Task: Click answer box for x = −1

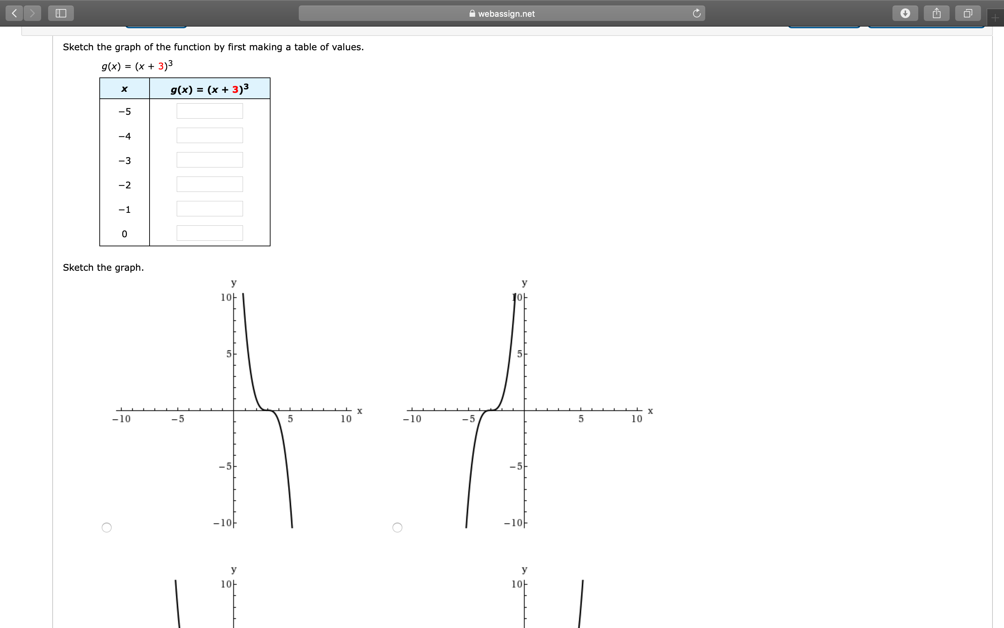Action: point(210,209)
